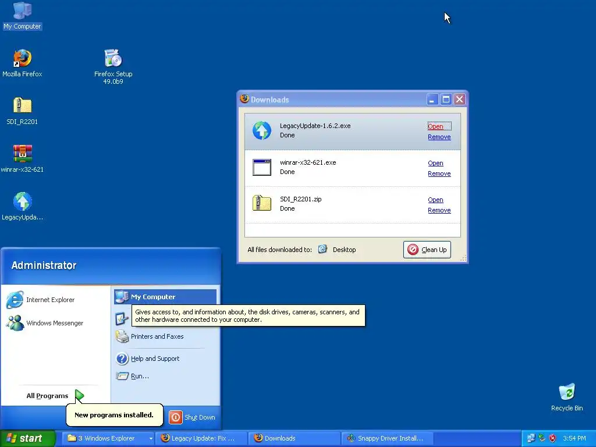Screen dimensions: 596x447
Task: Click the Shut Down red power icon
Action: point(176,417)
